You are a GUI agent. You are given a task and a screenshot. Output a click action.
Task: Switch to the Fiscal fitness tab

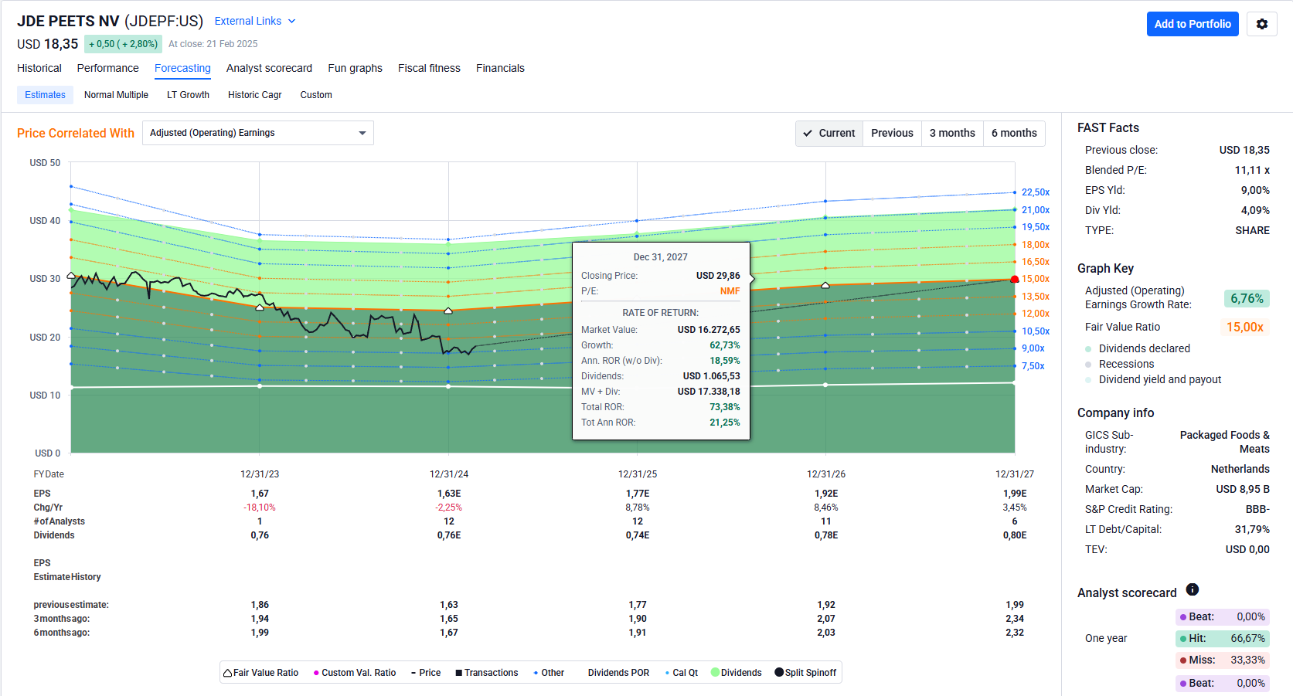click(x=429, y=68)
